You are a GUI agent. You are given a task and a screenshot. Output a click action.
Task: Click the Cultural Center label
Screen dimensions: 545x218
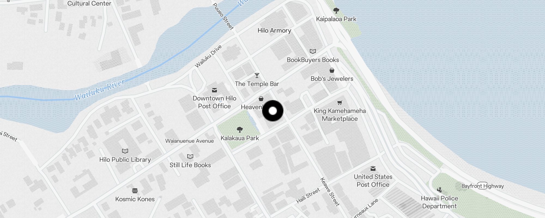tap(89, 4)
